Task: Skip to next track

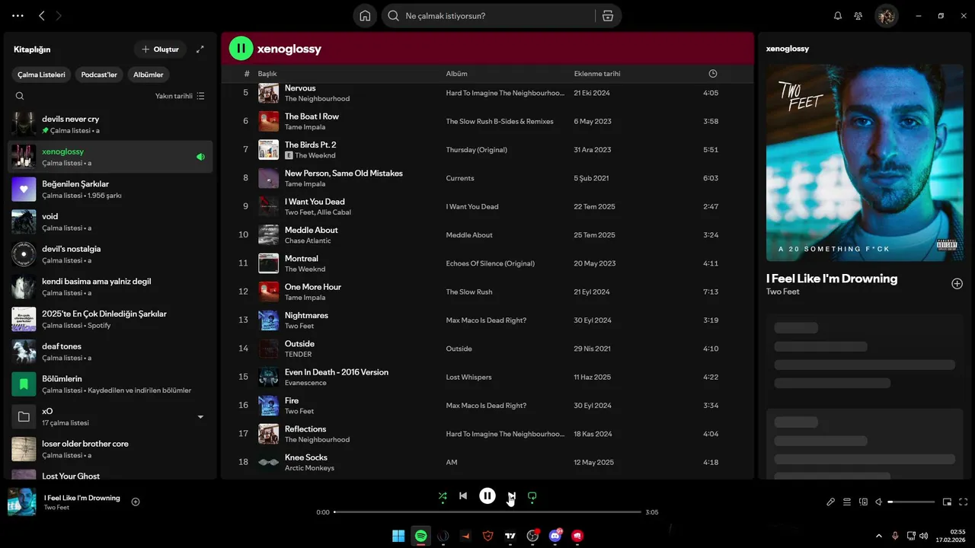Action: click(512, 496)
